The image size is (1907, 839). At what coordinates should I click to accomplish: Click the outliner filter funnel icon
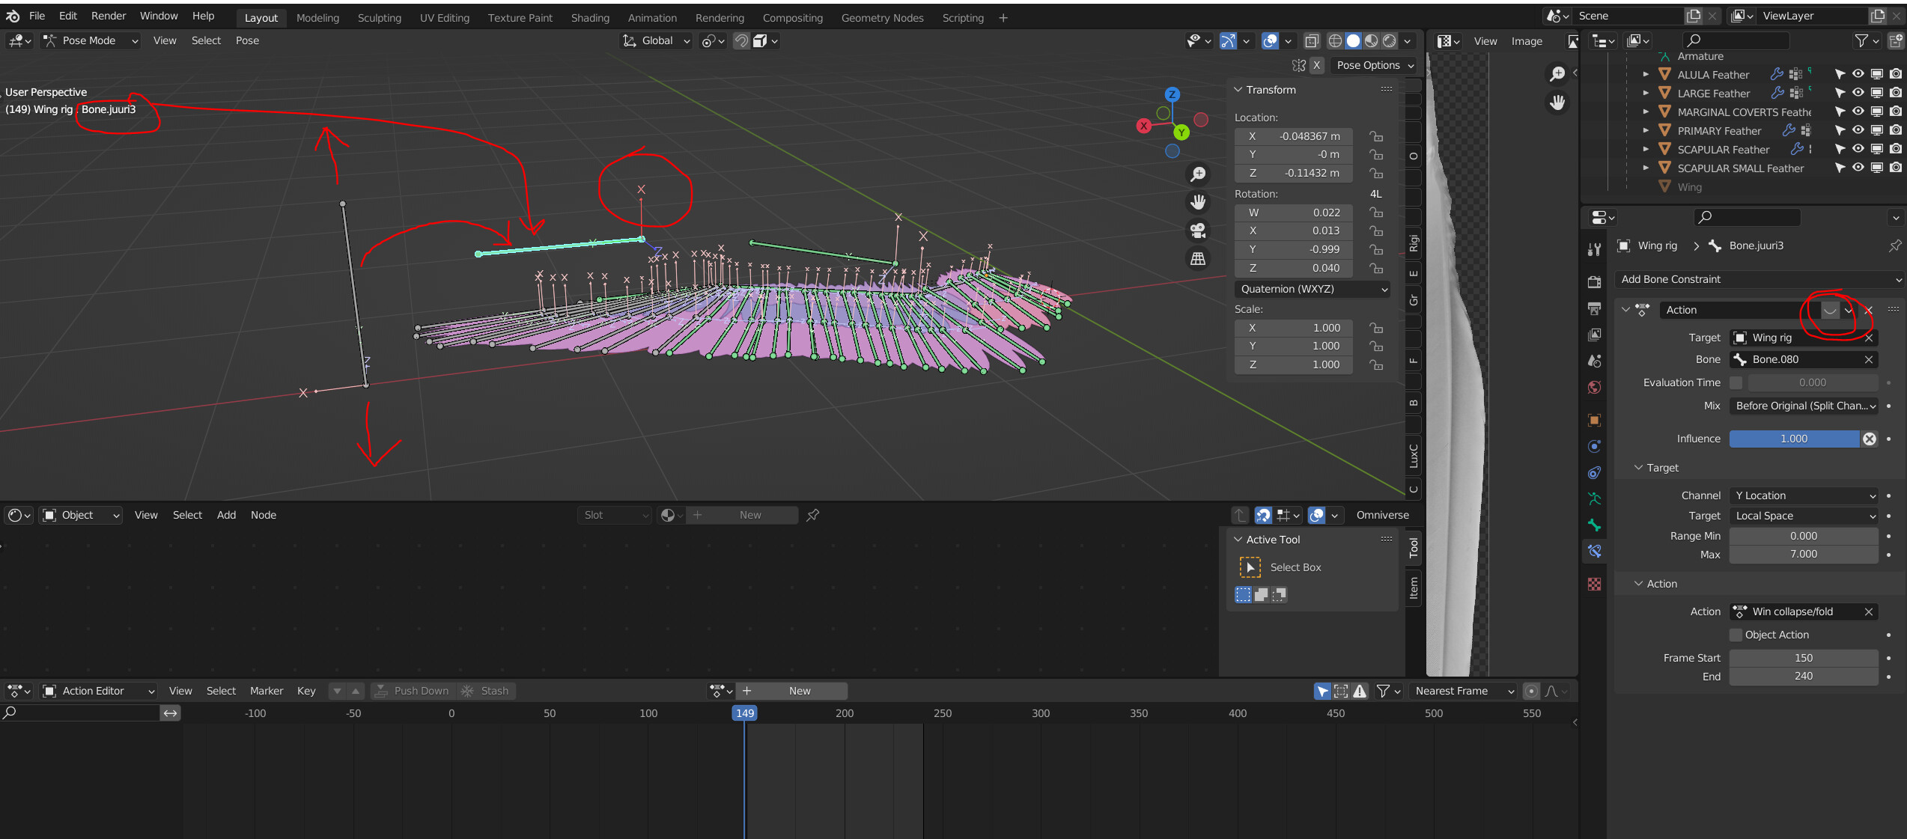(1861, 41)
